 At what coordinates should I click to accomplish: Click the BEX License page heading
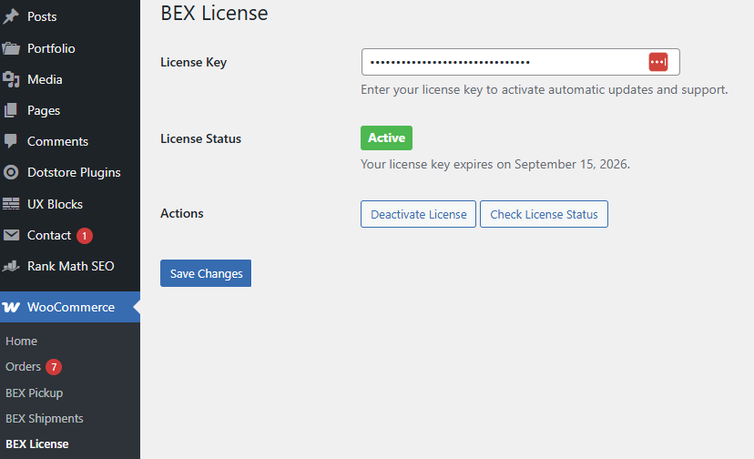[215, 13]
